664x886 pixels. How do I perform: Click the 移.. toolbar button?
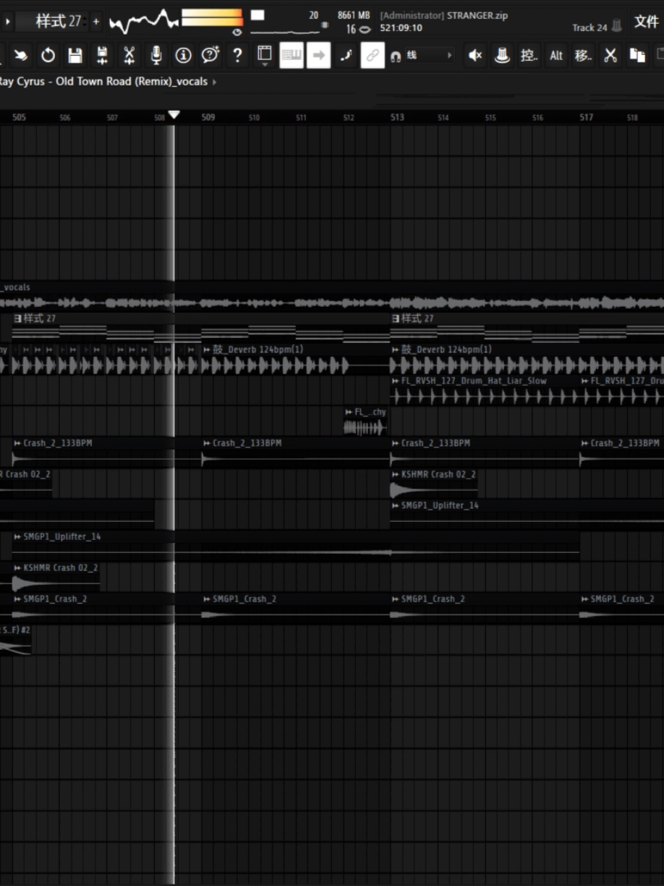click(x=583, y=56)
